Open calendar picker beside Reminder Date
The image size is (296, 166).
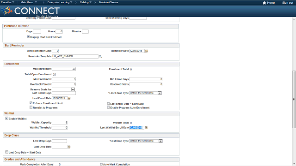click(147, 51)
